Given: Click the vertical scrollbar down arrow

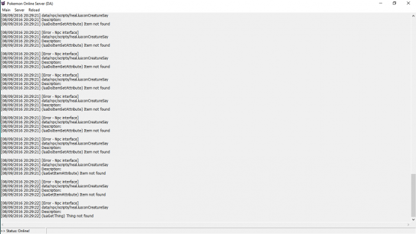Looking at the screenshot, I should 413,219.
